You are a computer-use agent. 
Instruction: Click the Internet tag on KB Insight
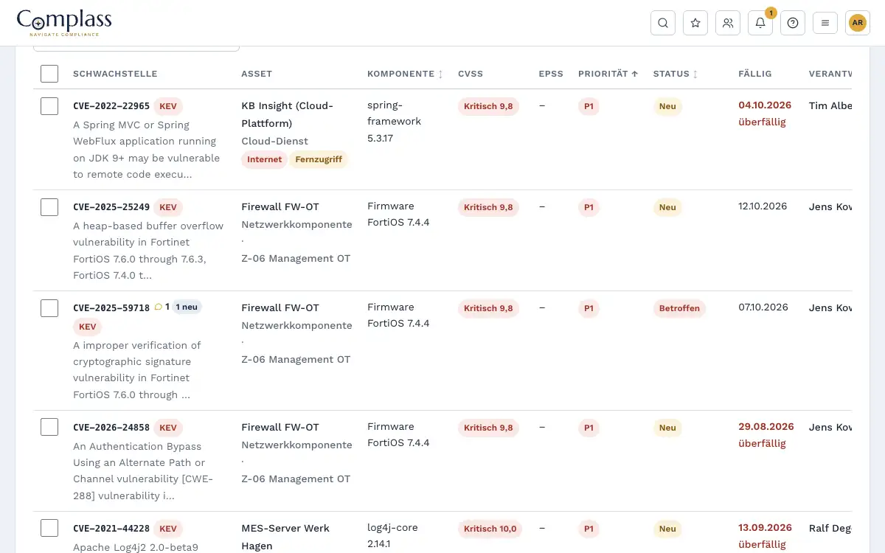(x=264, y=159)
